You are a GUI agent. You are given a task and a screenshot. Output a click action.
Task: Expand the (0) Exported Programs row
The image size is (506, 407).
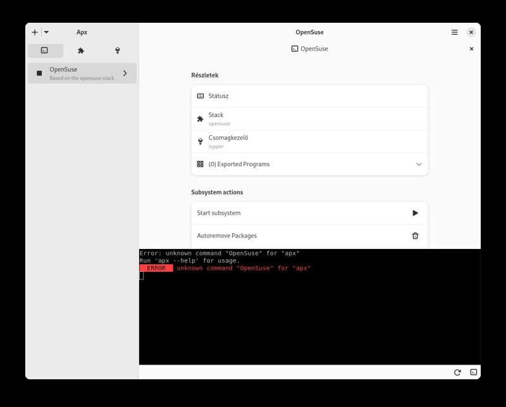[x=309, y=164]
